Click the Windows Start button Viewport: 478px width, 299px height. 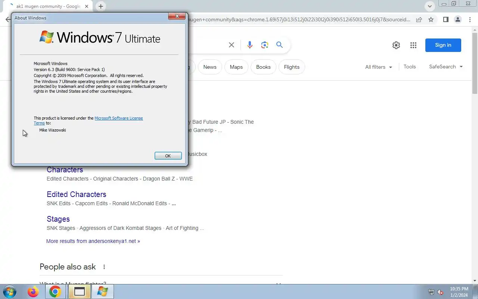10,292
